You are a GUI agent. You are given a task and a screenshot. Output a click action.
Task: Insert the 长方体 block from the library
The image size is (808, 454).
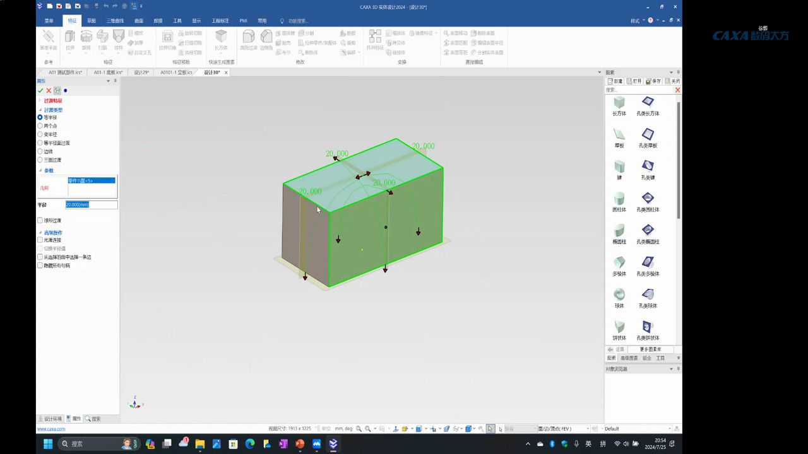[619, 103]
